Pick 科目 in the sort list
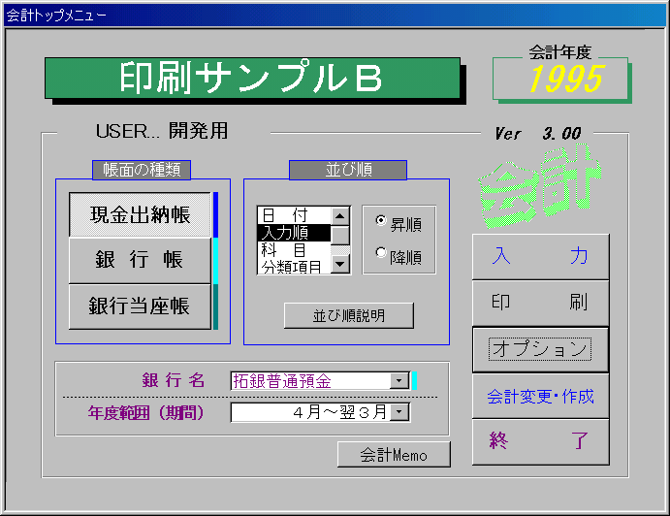This screenshot has height=516, width=670. [293, 249]
